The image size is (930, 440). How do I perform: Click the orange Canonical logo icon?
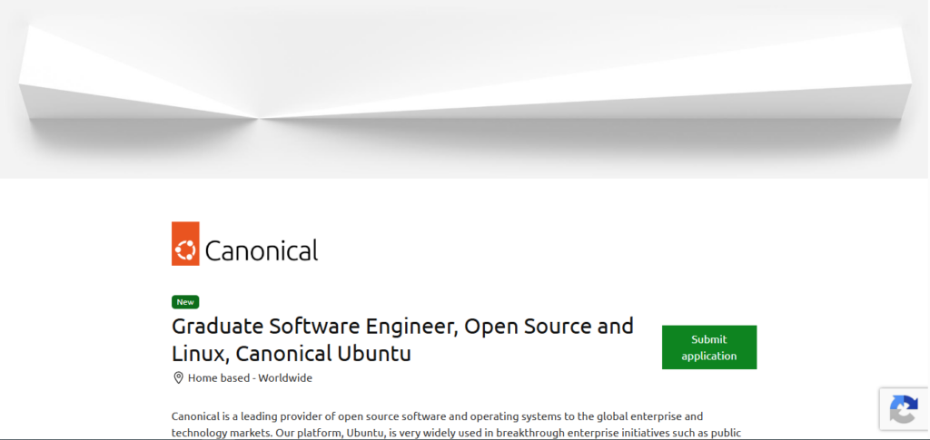[x=185, y=243]
